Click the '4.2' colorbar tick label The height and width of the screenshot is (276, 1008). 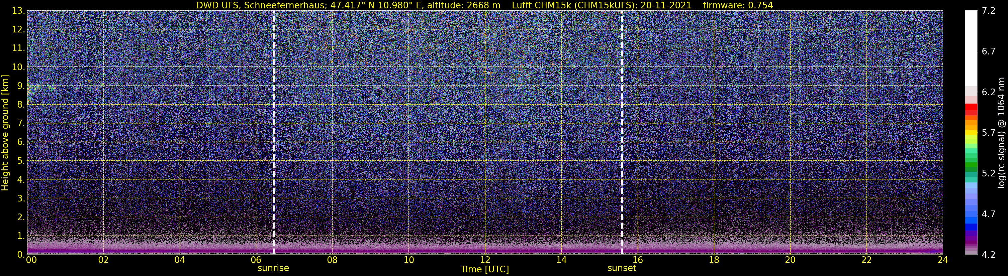coord(989,255)
